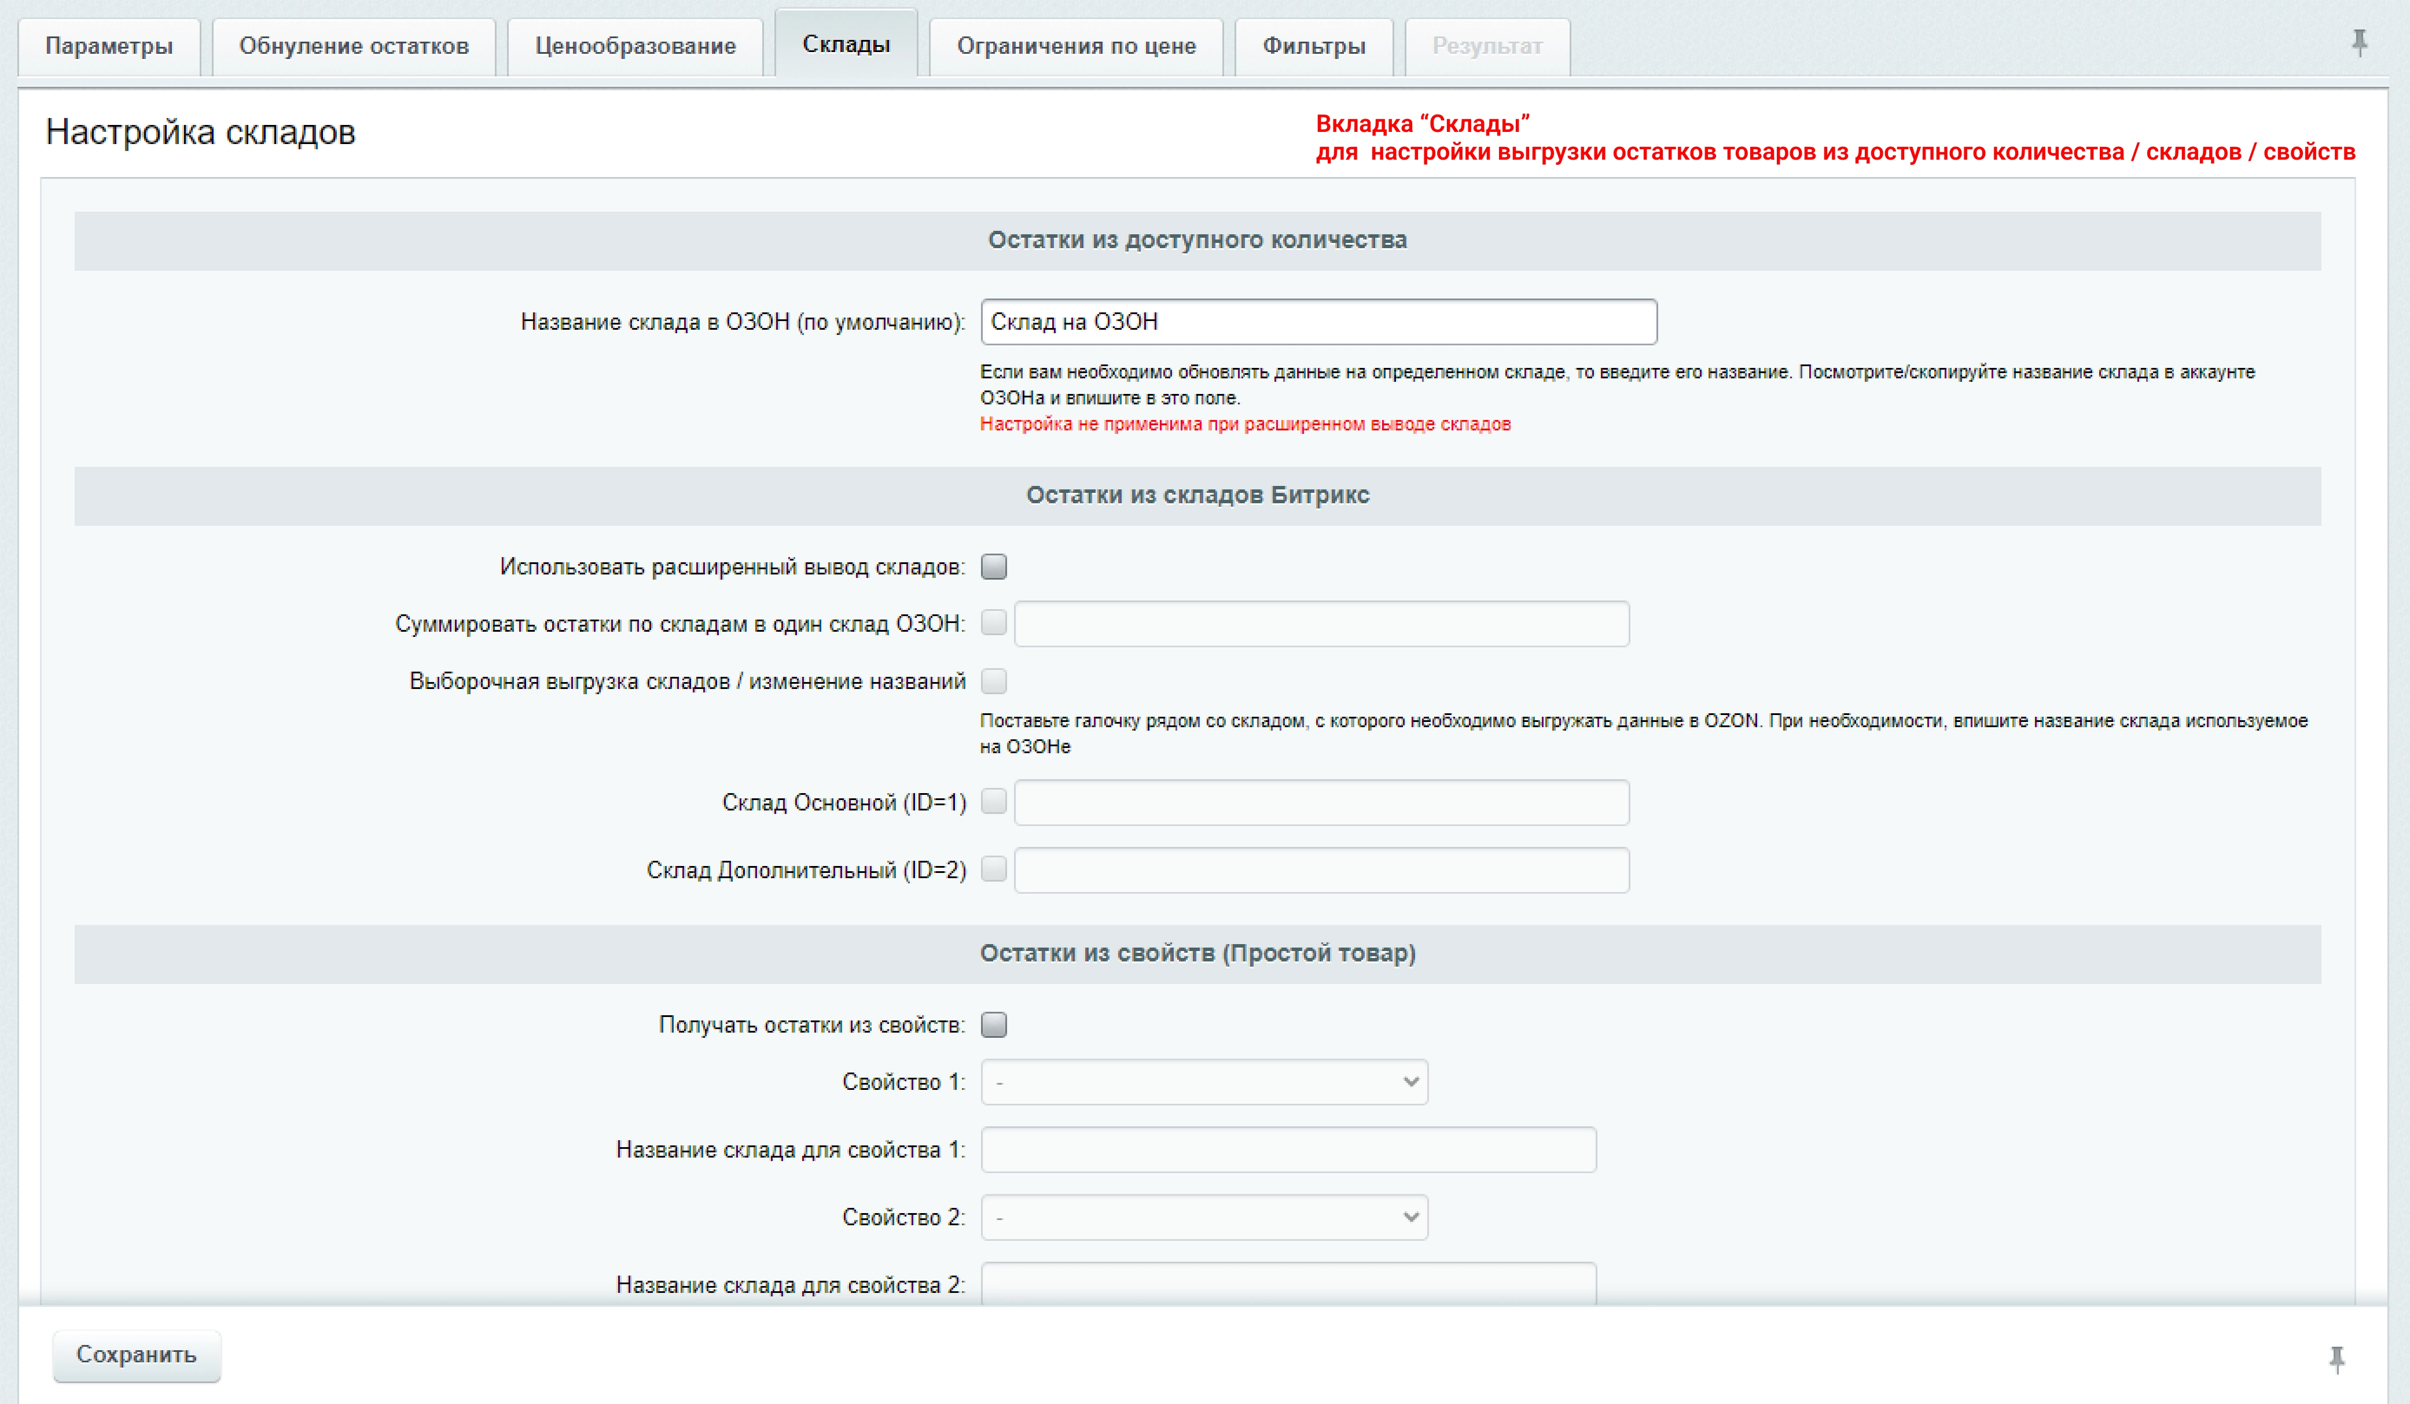Toggle 'Суммировать остатки по складам' checkbox
This screenshot has height=1404, width=2410.
tap(994, 623)
